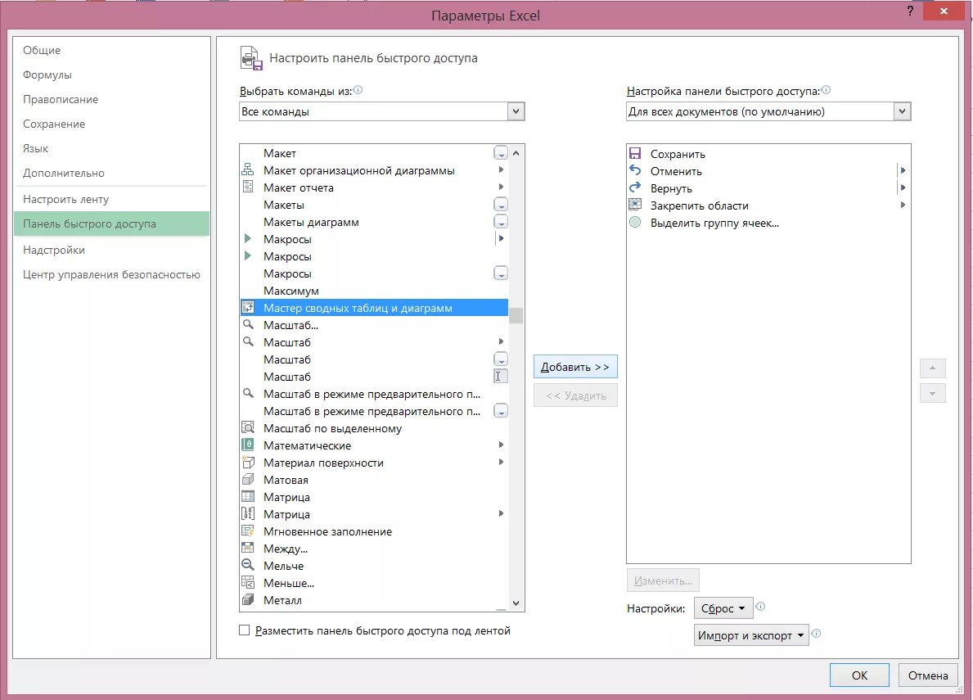Click the '<< Удалить' button
This screenshot has height=700, width=973.
click(575, 395)
